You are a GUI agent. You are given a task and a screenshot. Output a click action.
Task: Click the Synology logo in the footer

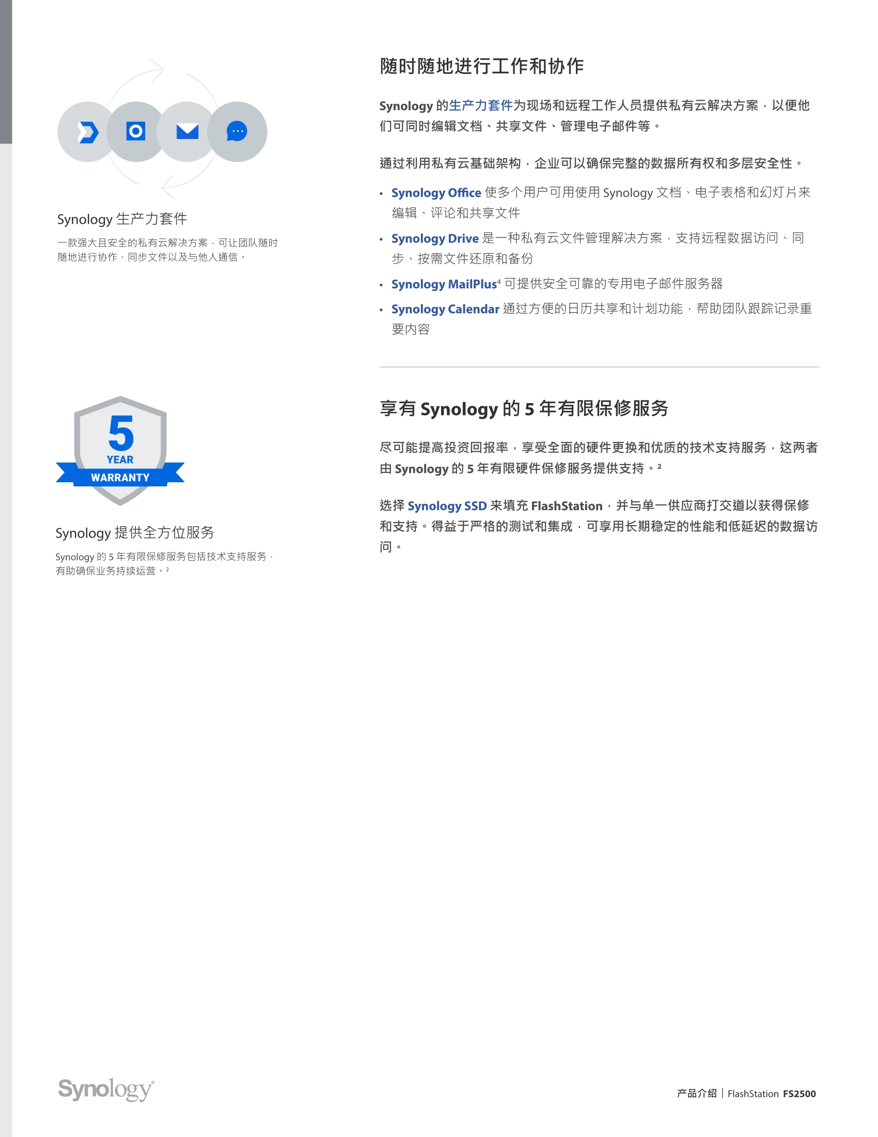(106, 1089)
